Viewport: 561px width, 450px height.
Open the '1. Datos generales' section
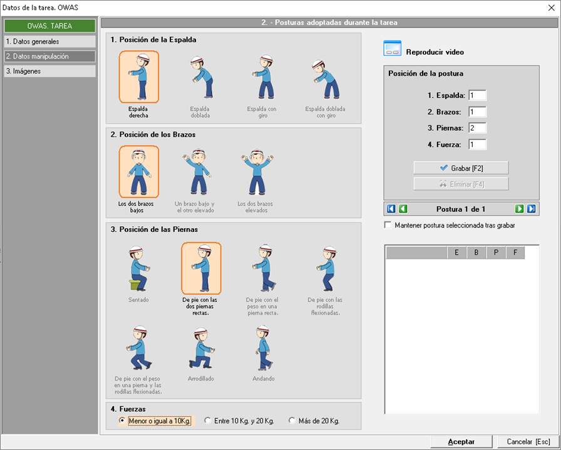click(49, 42)
